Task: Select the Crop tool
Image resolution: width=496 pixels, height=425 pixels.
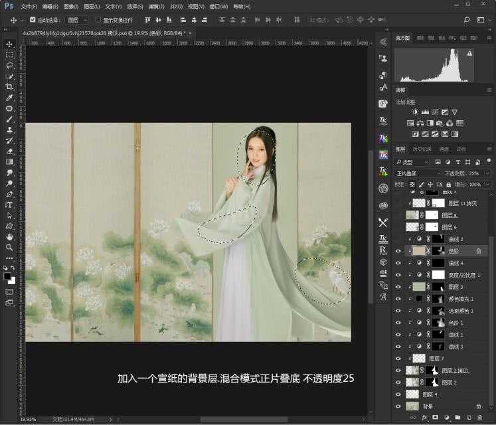Action: tap(9, 87)
